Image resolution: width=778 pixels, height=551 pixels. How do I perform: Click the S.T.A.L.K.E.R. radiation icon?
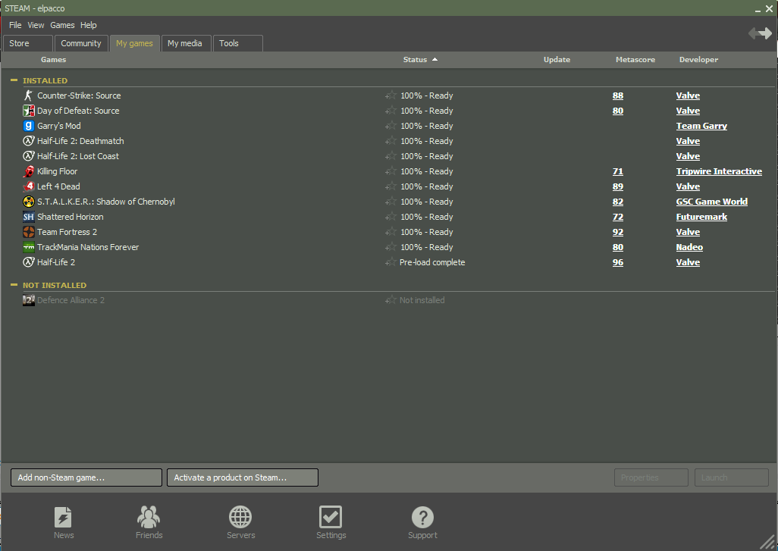[29, 202]
